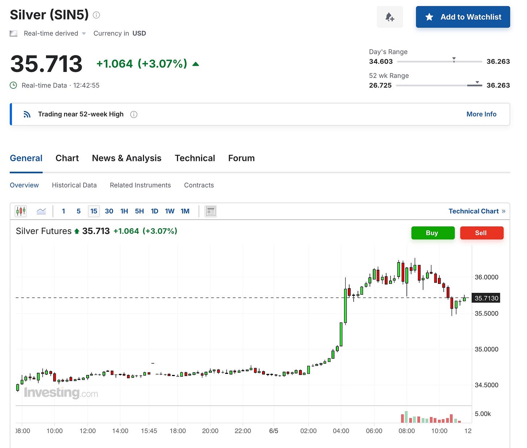Click the large 35.713 price value
This screenshot has width=527, height=448.
46,64
